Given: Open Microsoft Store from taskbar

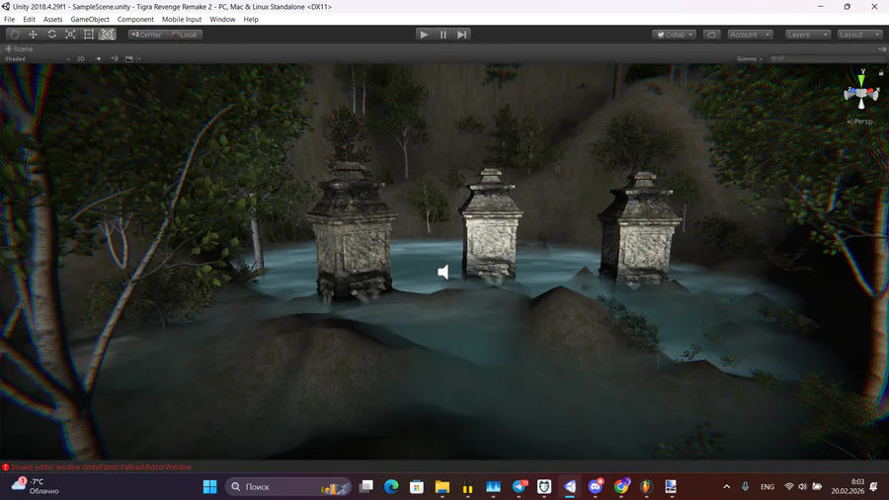Looking at the screenshot, I should point(417,487).
